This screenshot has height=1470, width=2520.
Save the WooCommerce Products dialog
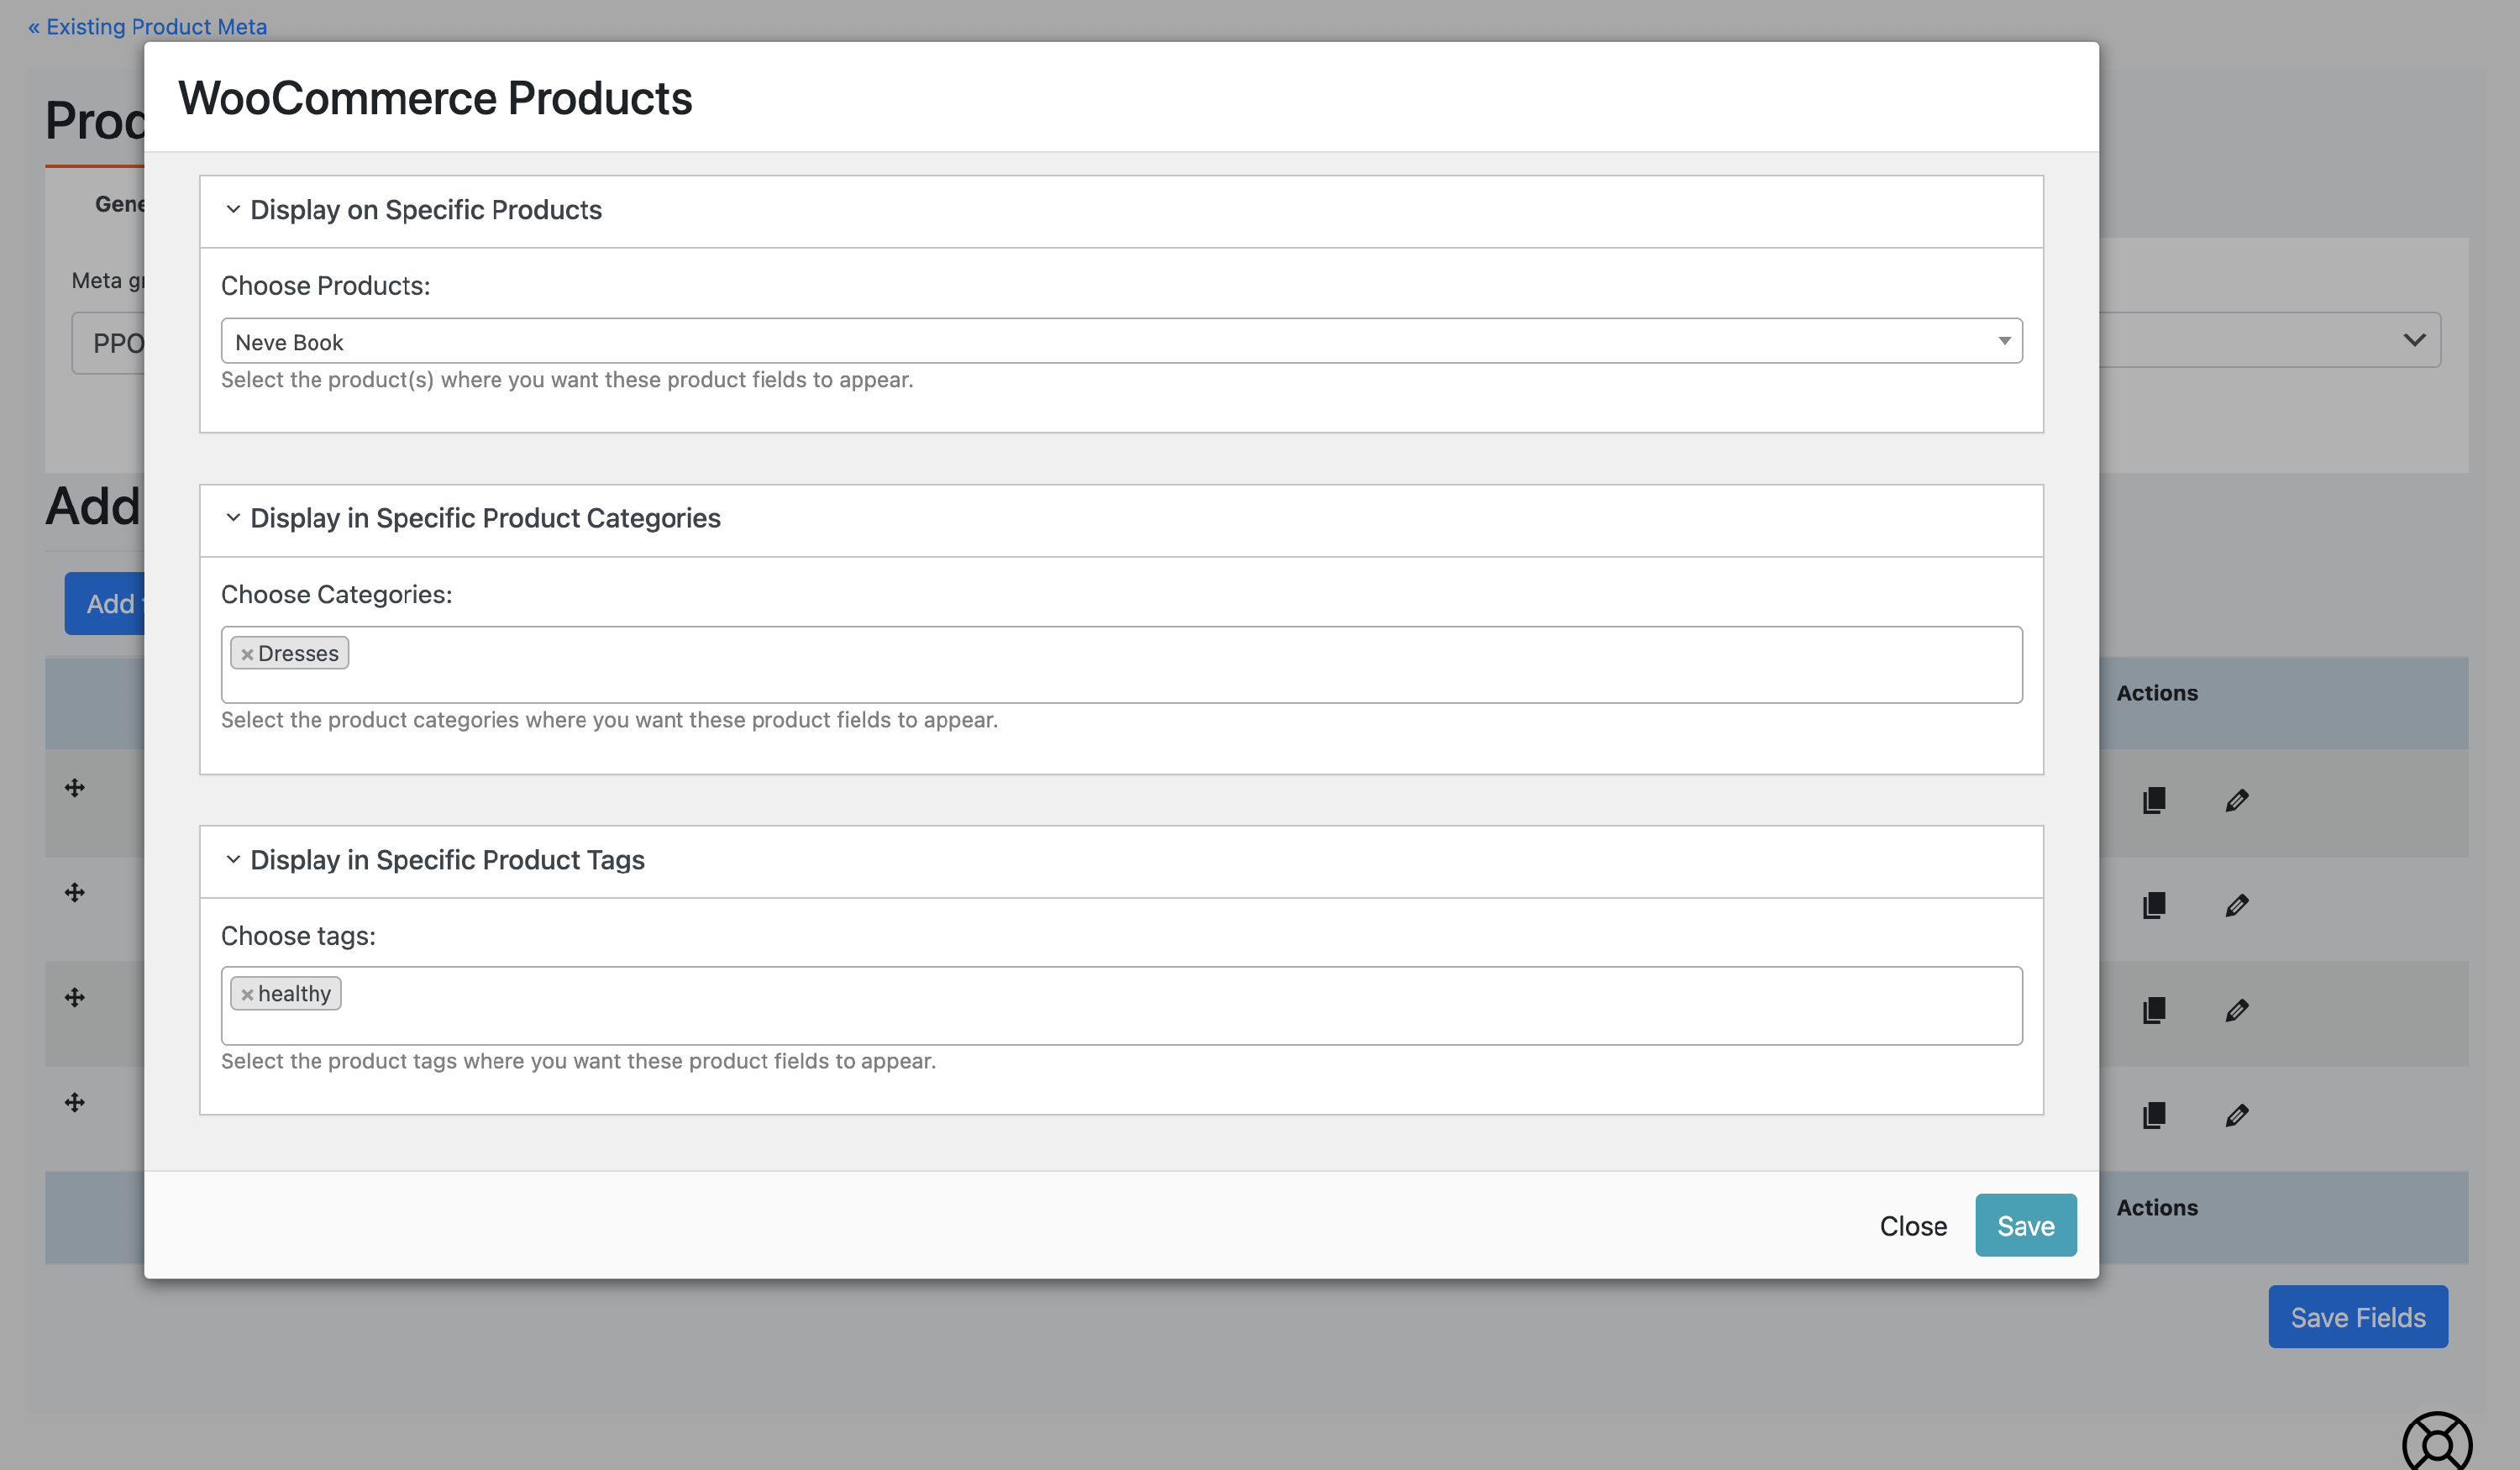(x=2025, y=1225)
